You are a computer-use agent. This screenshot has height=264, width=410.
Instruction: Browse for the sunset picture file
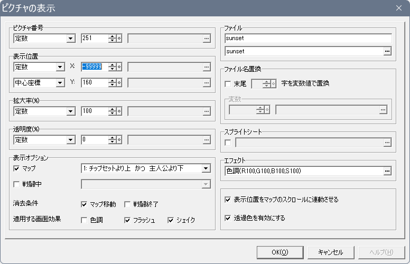tap(387, 51)
